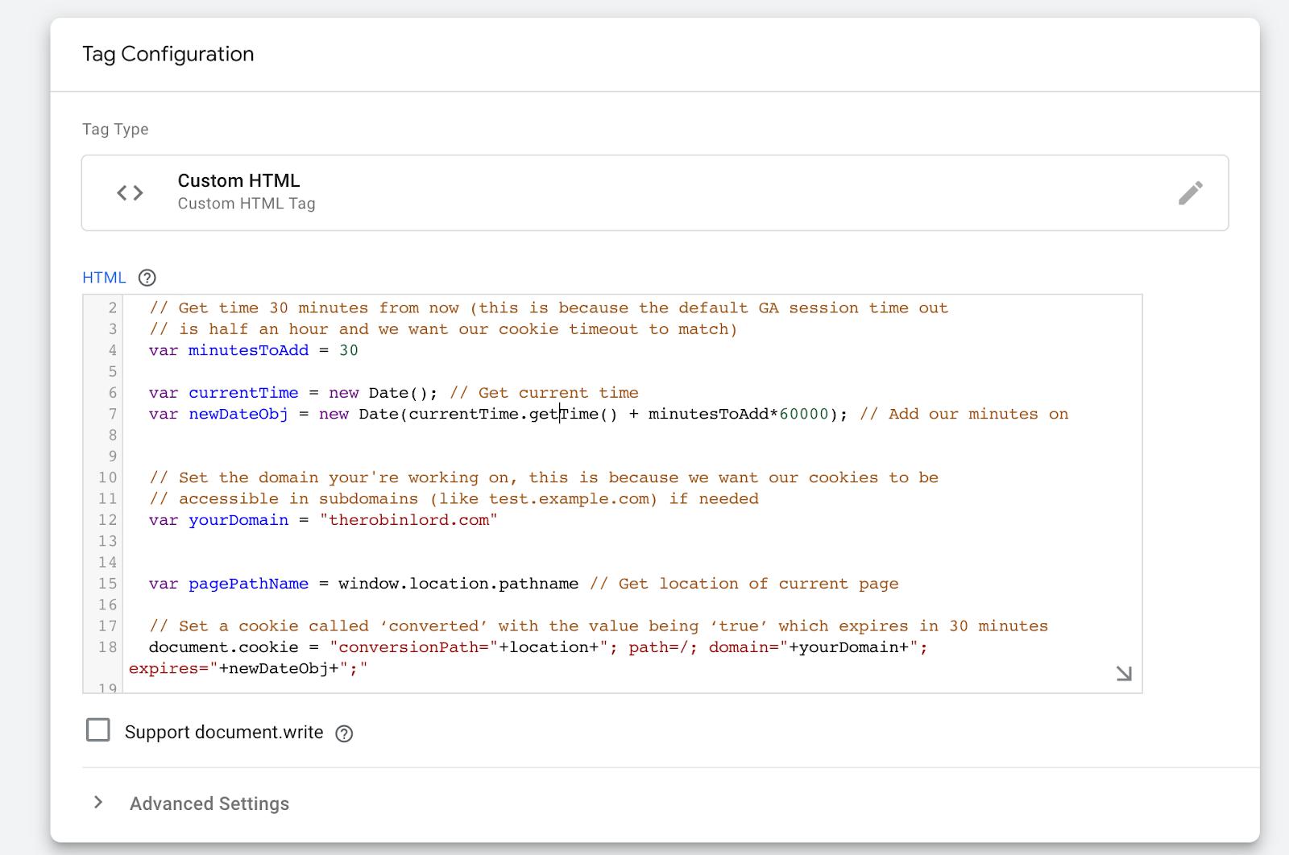The height and width of the screenshot is (855, 1289).
Task: Click the Tag Type section label
Action: (x=115, y=130)
